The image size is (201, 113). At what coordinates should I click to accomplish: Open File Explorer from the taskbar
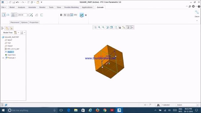pyautogui.click(x=76, y=110)
